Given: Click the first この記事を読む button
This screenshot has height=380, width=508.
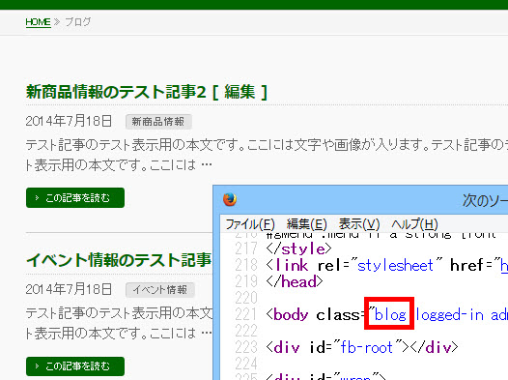Looking at the screenshot, I should click(75, 197).
